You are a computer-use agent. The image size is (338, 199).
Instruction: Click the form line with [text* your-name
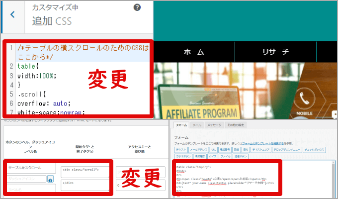(x=225, y=183)
